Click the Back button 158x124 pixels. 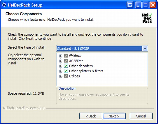[91, 116]
